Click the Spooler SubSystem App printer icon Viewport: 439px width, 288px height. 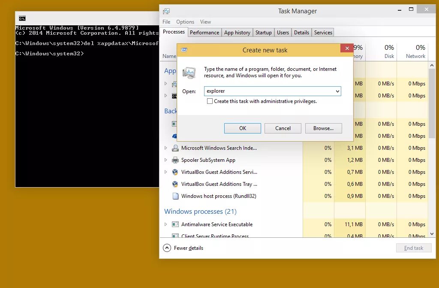coord(175,160)
